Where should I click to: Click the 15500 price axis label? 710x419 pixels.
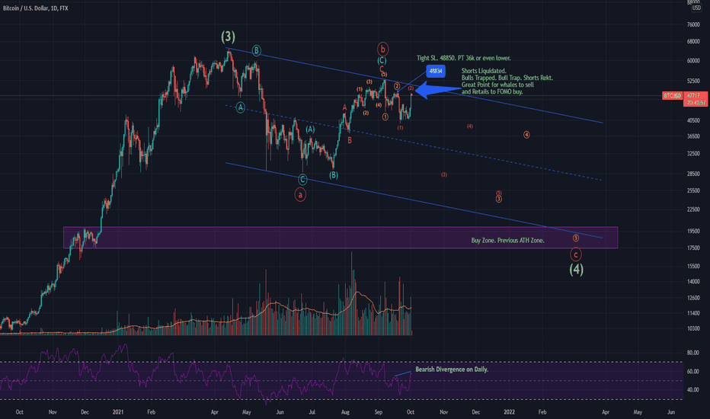[x=693, y=267]
